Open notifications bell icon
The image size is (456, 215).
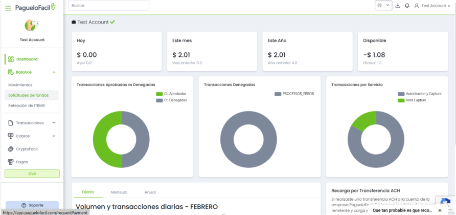point(407,6)
